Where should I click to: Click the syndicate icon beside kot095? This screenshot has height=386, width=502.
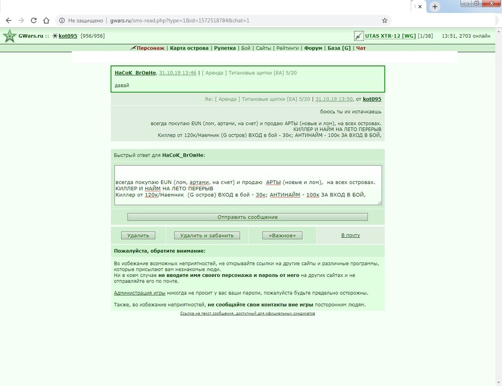[55, 36]
